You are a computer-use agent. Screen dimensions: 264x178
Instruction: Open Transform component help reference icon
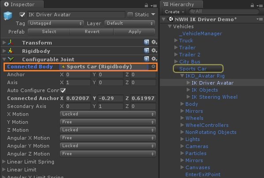[146, 42]
